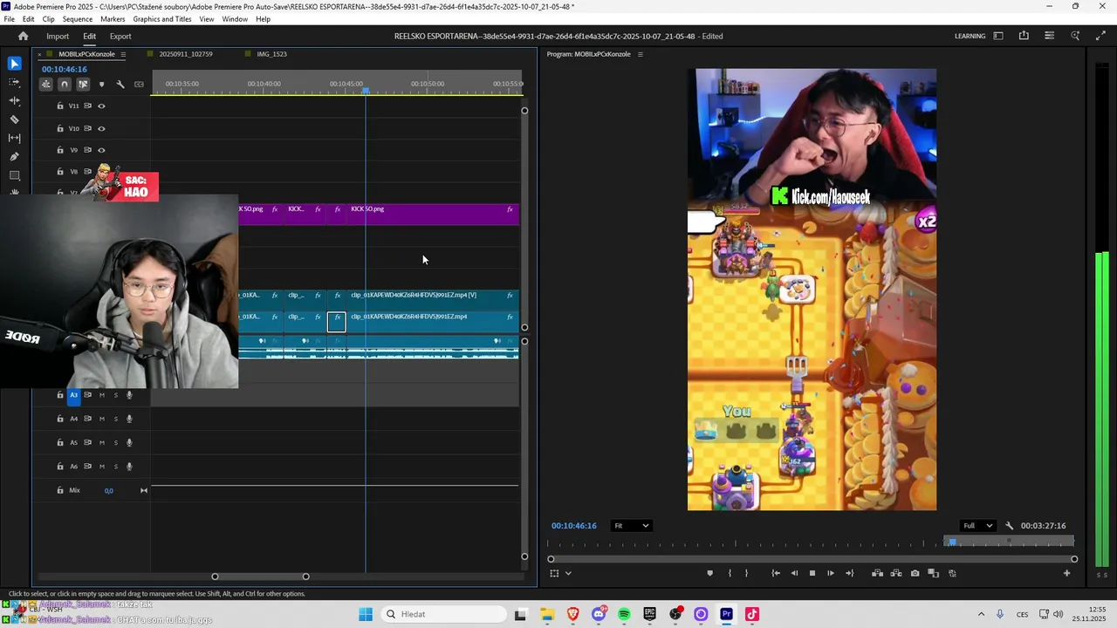1117x628 pixels.
Task: Open the Learning workspace
Action: coord(970,37)
